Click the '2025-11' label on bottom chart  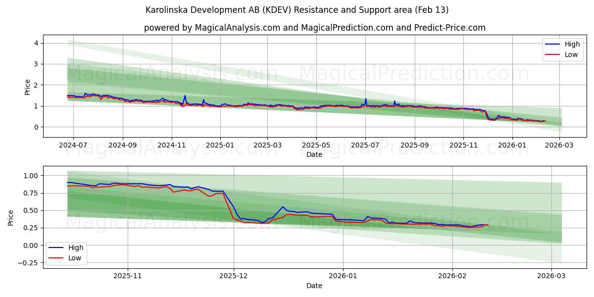pyautogui.click(x=128, y=276)
